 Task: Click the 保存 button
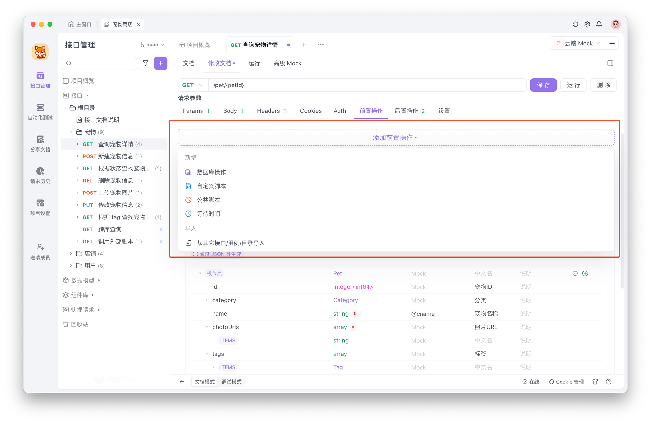point(543,85)
